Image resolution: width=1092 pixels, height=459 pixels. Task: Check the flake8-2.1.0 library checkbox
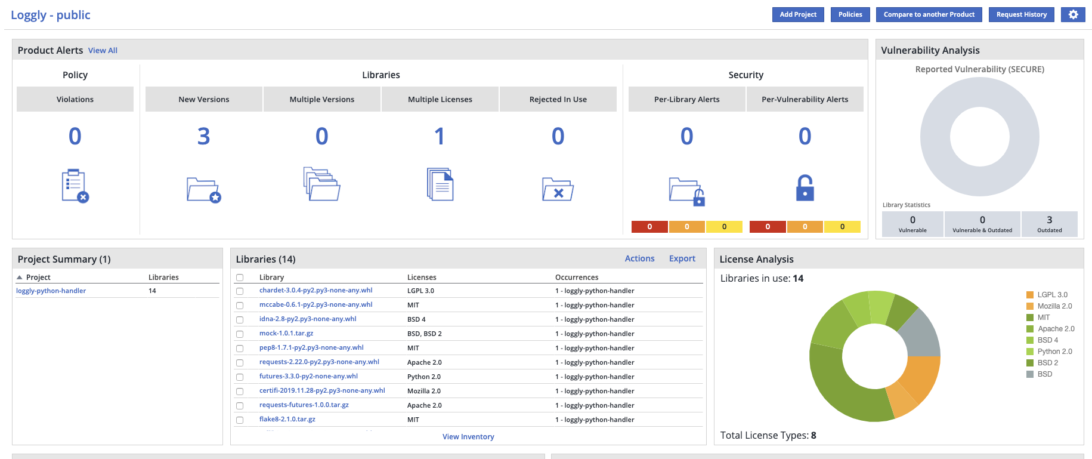[240, 420]
